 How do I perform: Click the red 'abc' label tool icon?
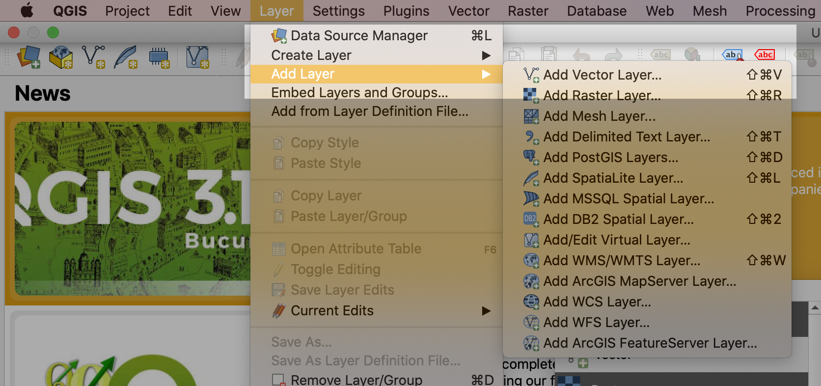click(x=765, y=55)
